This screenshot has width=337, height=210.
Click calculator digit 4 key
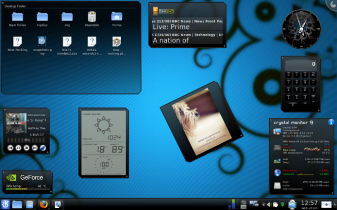(x=289, y=90)
